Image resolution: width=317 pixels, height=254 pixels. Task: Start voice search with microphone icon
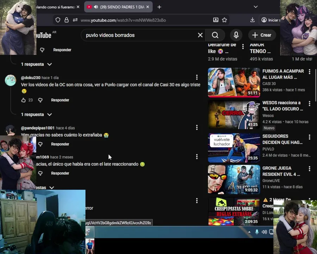[236, 35]
